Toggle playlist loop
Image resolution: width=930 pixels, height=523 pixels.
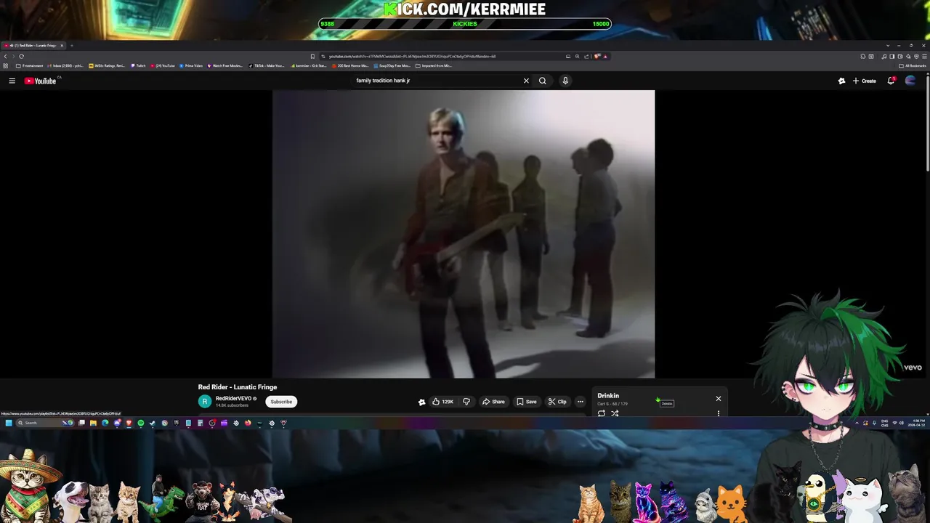[x=602, y=413]
